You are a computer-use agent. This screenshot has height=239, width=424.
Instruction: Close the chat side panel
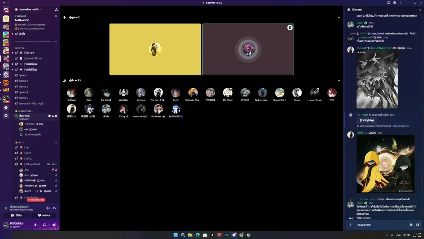[x=420, y=10]
